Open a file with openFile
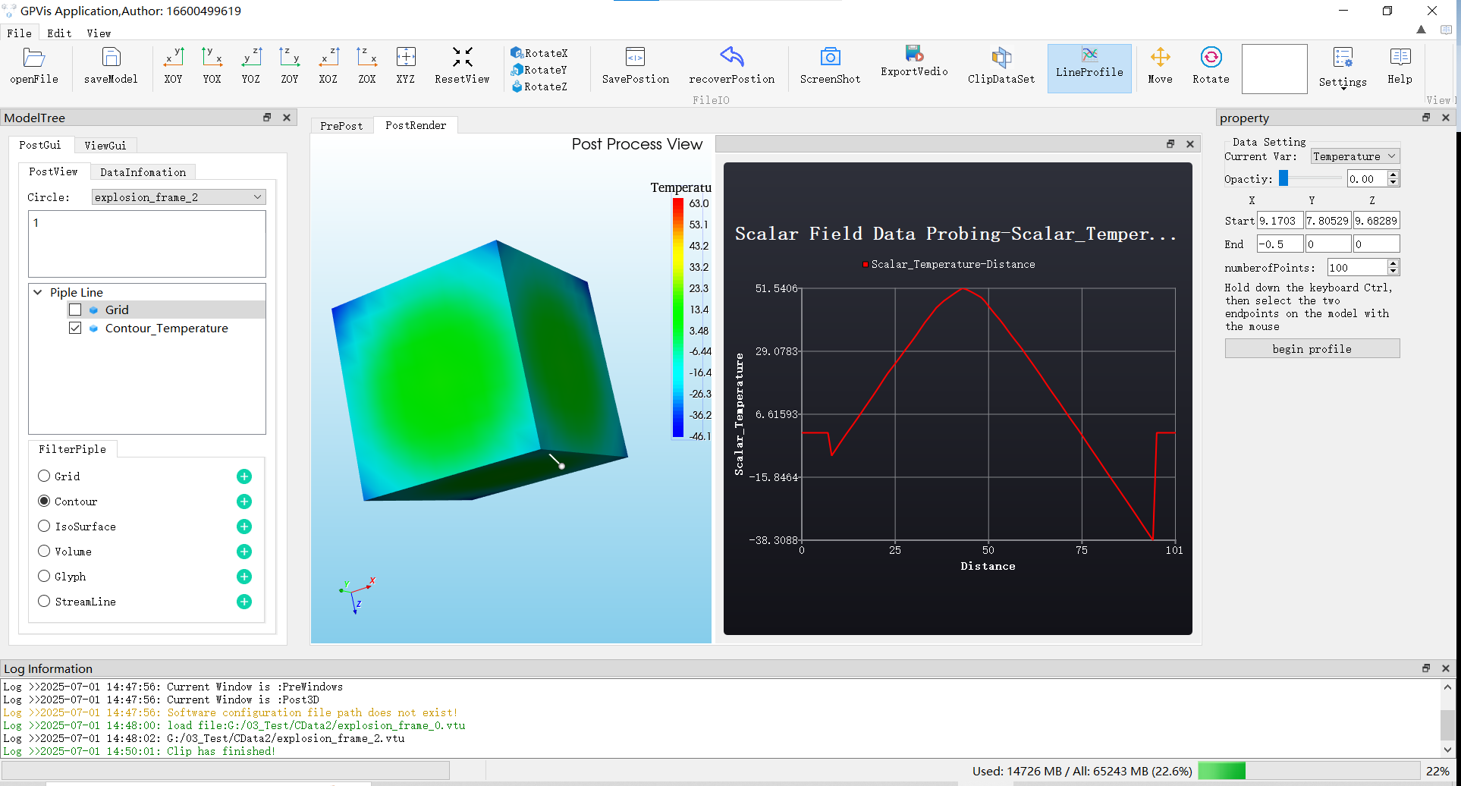Image resolution: width=1461 pixels, height=786 pixels. (x=34, y=66)
